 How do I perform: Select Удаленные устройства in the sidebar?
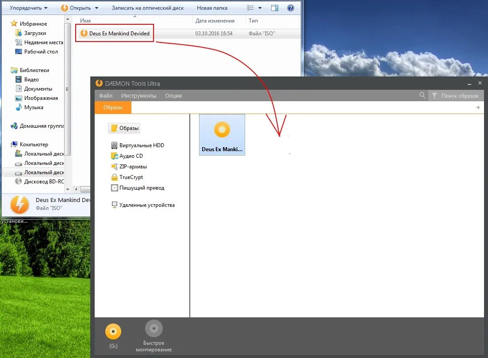coord(143,205)
